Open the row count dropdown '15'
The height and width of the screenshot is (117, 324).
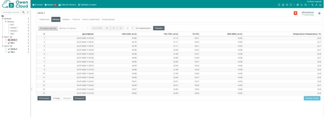pyautogui.click(x=129, y=28)
